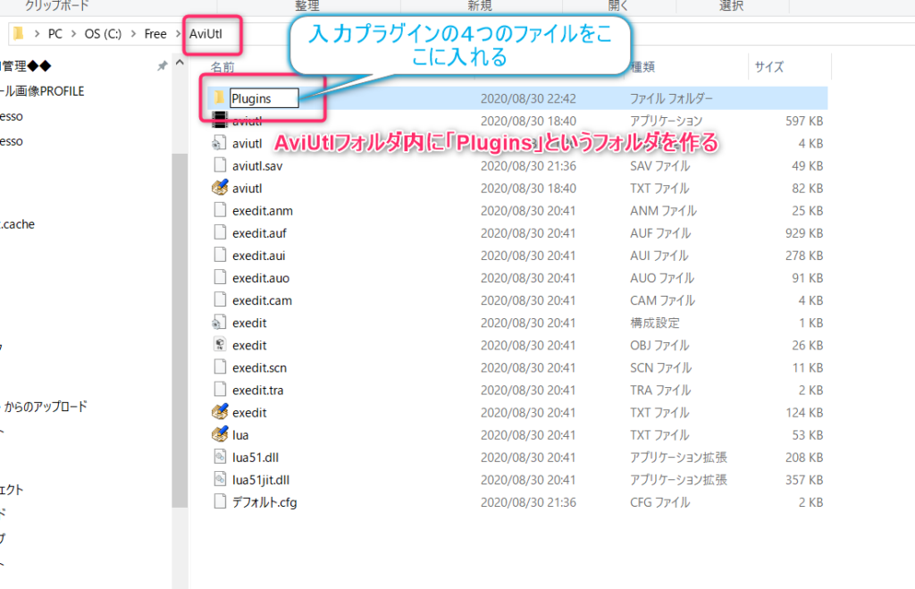The image size is (915, 589).
Task: Sort files by the 種類 column header
Action: [643, 67]
